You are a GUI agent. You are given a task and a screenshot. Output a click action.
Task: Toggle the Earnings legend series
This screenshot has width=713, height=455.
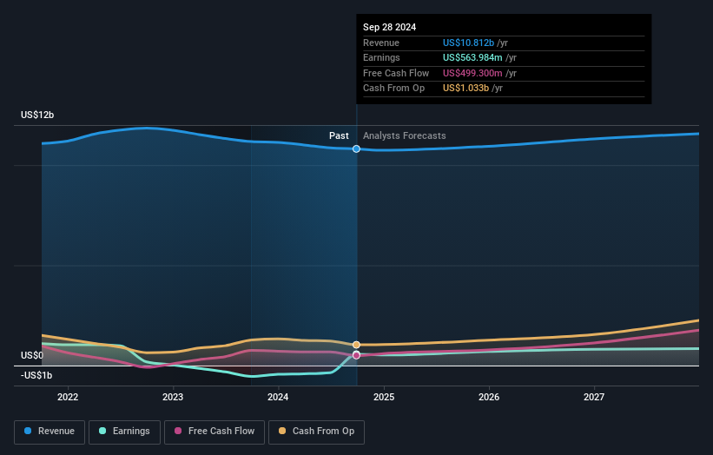[x=124, y=432]
